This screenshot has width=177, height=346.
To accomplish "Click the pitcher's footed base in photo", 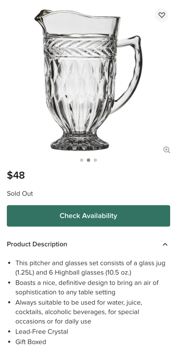I will [x=80, y=141].
